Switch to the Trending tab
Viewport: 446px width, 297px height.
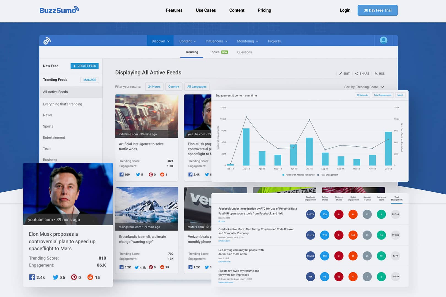click(192, 52)
